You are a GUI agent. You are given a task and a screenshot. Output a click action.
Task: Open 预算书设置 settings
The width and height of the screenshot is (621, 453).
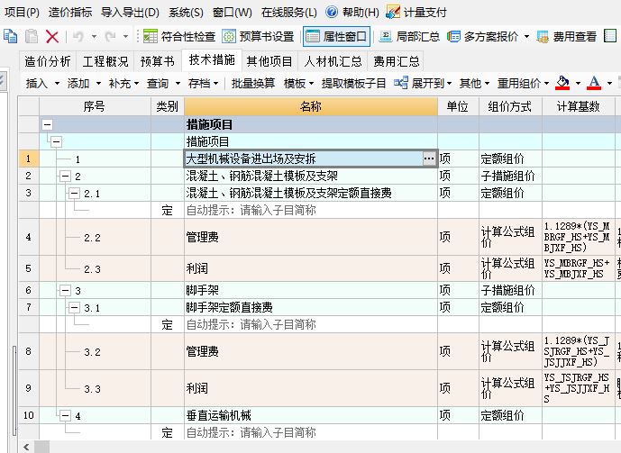pos(258,37)
